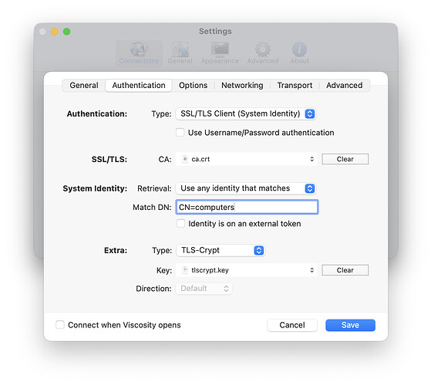Open the General toolbar pane in Settings
The height and width of the screenshot is (386, 431).
(x=180, y=53)
